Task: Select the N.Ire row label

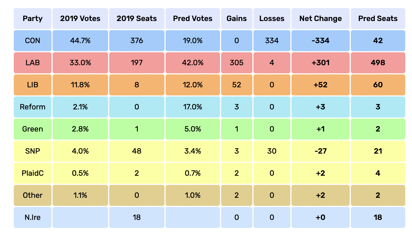Action: 33,217
